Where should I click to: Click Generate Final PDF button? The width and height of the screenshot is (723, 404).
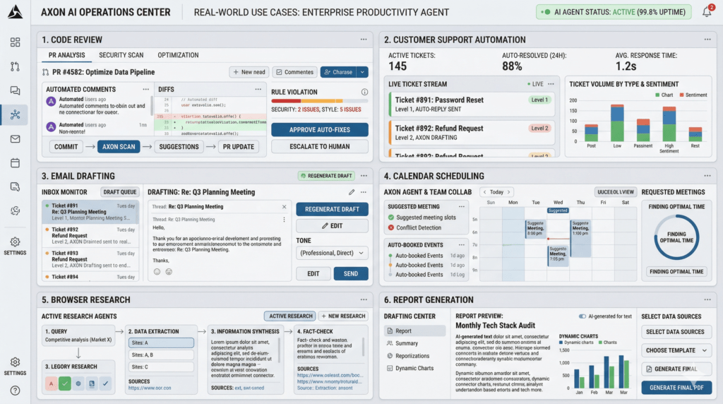point(676,387)
